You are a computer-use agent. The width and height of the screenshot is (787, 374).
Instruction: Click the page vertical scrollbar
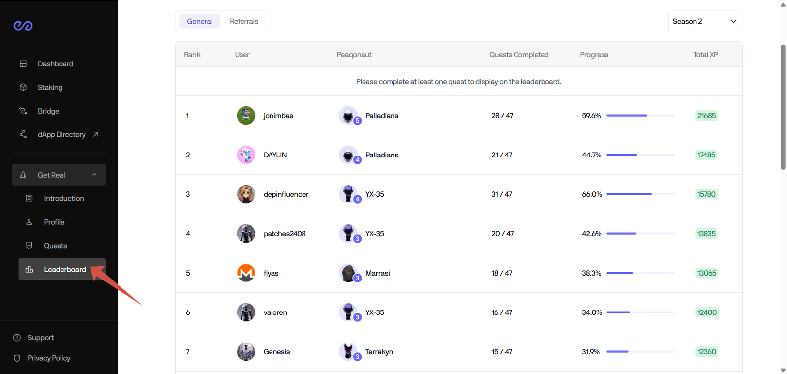click(x=783, y=107)
